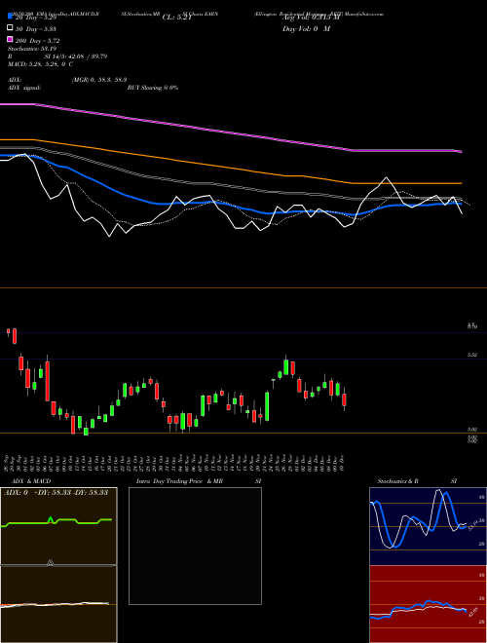487x643 pixels.
Task: Click the 'SI 14/3: 42.68 / 39.79' readout
Action: click(76, 57)
